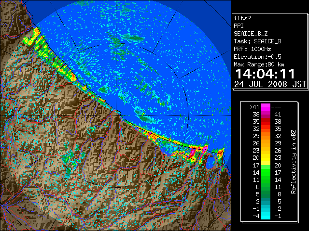
Task: Click the '---' legend upper bound
Action: [276, 107]
